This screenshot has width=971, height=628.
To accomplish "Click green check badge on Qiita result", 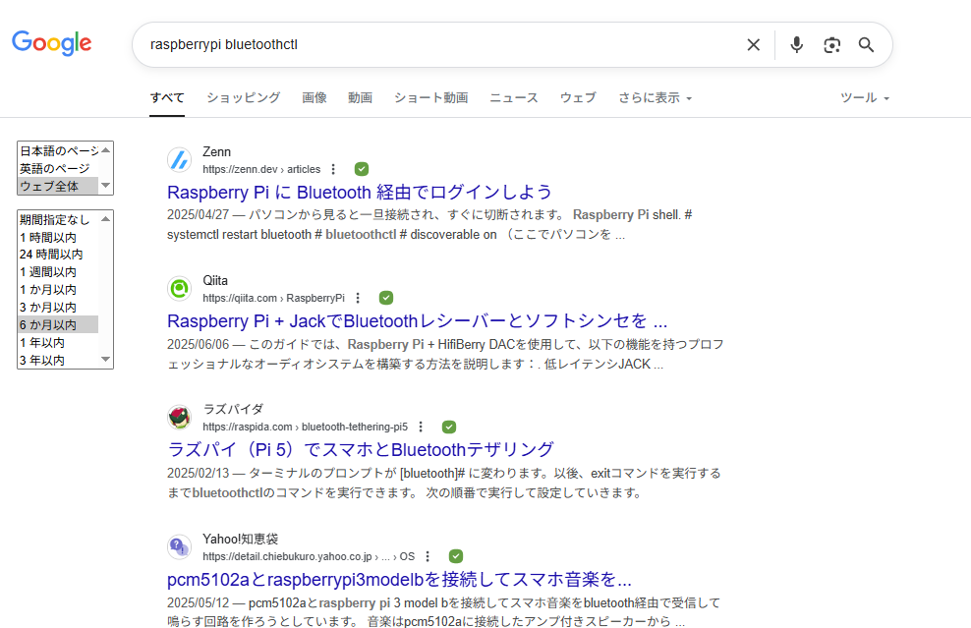I will click(386, 298).
